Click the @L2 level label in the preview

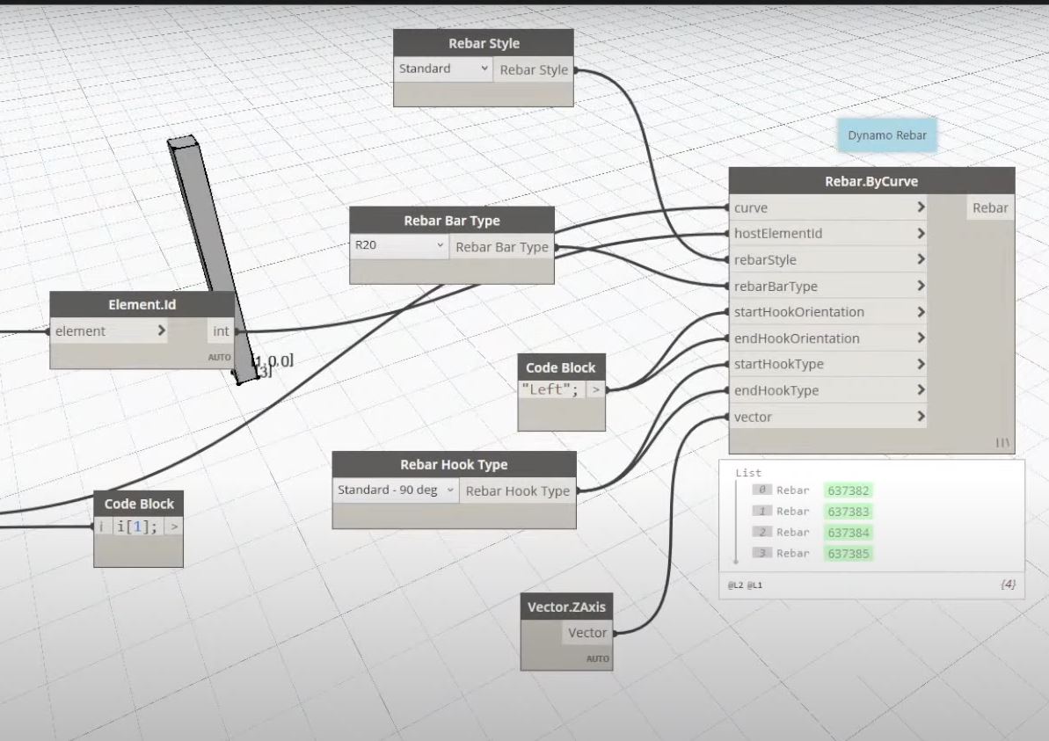click(x=735, y=585)
